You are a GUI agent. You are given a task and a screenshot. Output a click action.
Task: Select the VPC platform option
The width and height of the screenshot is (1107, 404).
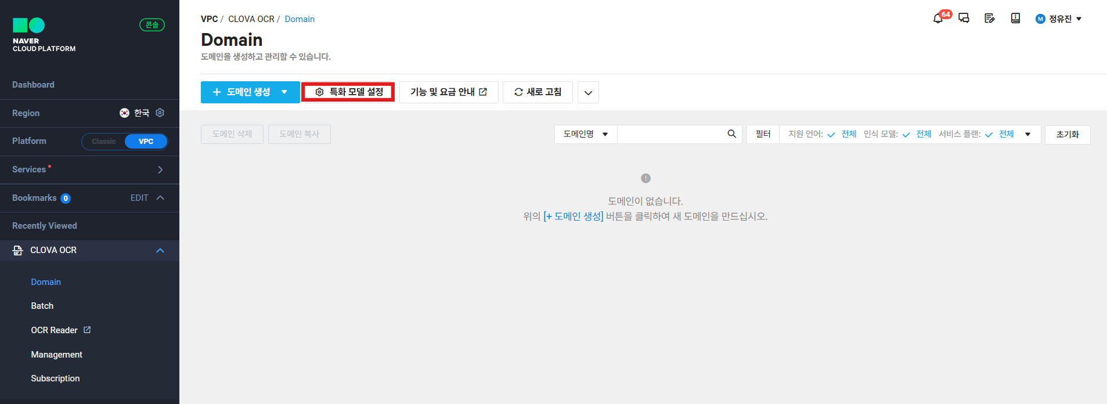146,141
